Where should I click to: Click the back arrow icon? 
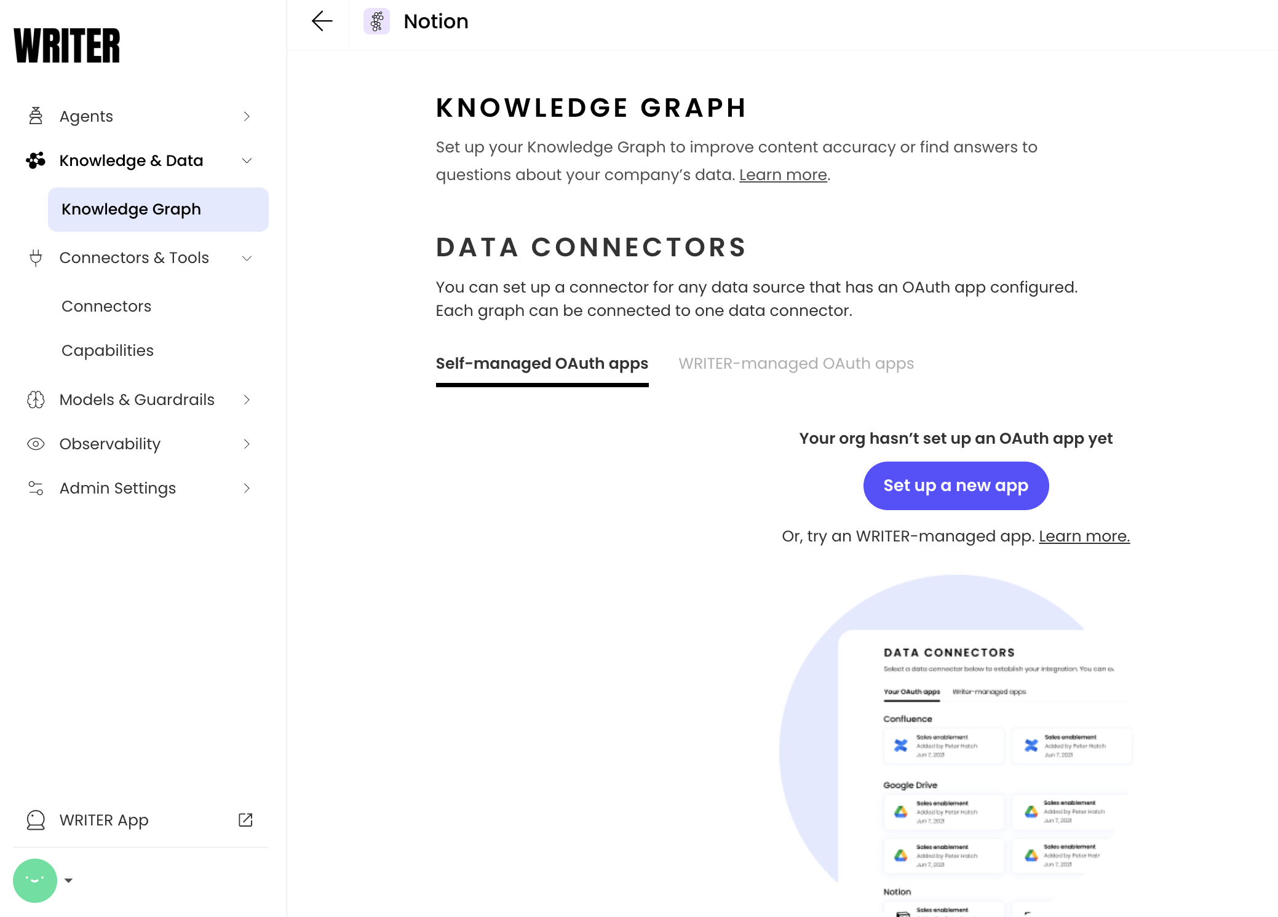point(322,22)
